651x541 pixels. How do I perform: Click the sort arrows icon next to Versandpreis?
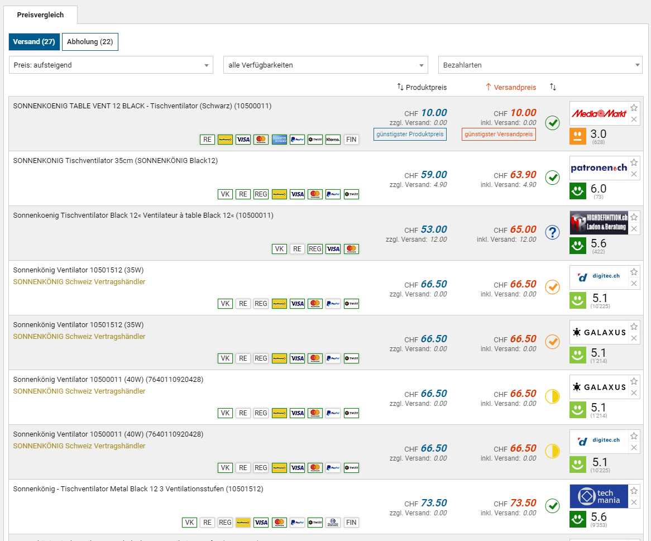click(553, 87)
